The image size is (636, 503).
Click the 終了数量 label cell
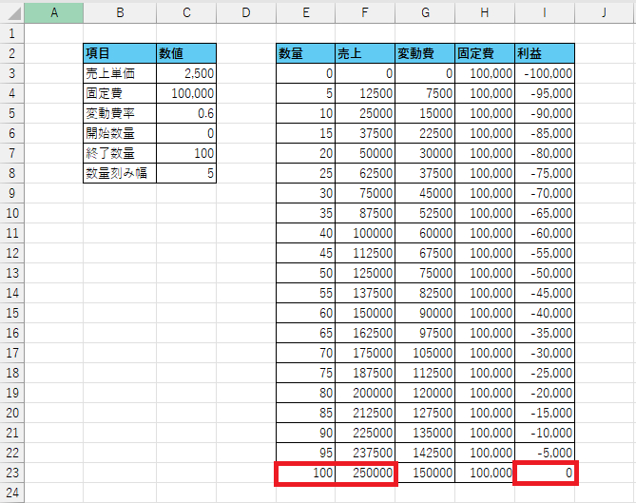120,153
